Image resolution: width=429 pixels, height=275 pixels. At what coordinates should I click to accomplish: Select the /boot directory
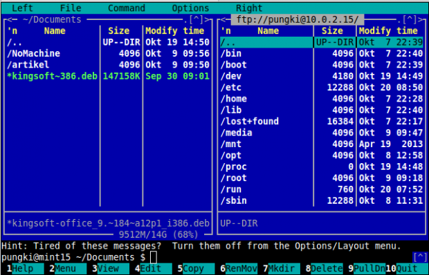tap(322, 65)
